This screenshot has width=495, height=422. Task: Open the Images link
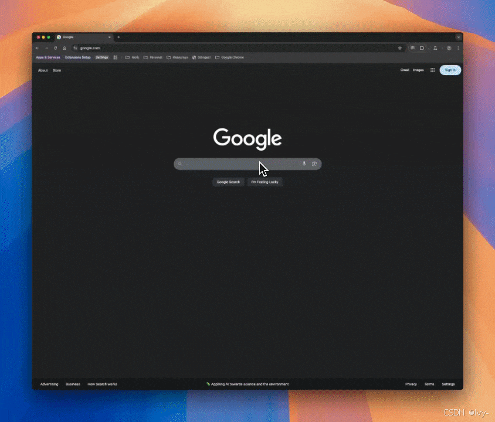click(x=418, y=70)
